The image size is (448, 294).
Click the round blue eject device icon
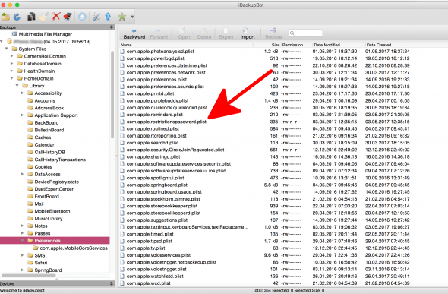[82, 17]
